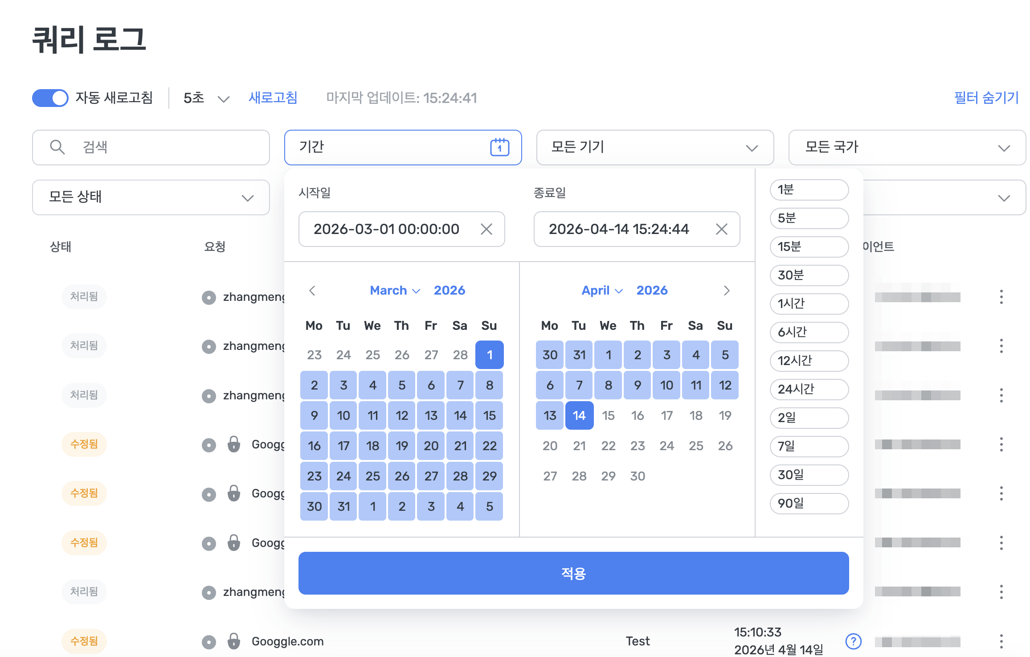Click the 새로고침 refresh link
The width and height of the screenshot is (1030, 657).
pyautogui.click(x=273, y=98)
